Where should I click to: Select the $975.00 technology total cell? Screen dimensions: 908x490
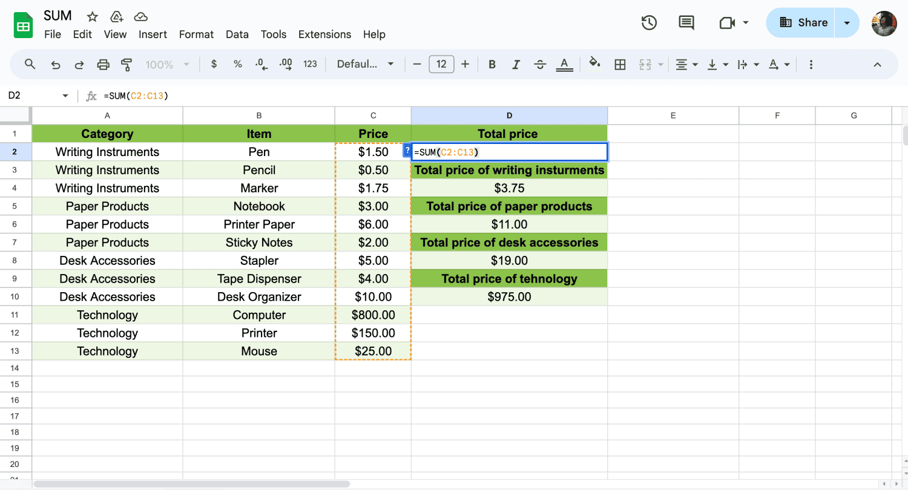[509, 297]
